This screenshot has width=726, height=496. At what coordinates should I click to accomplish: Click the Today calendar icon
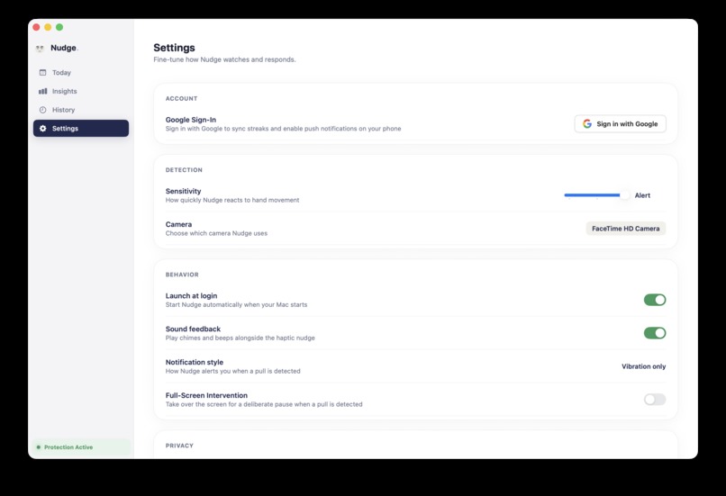pyautogui.click(x=42, y=73)
